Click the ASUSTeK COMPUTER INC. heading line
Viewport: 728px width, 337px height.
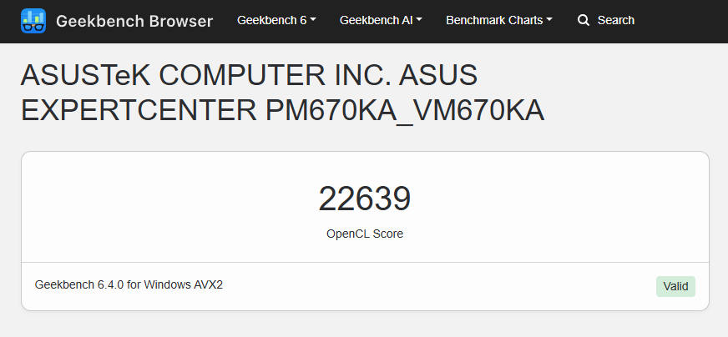click(249, 77)
